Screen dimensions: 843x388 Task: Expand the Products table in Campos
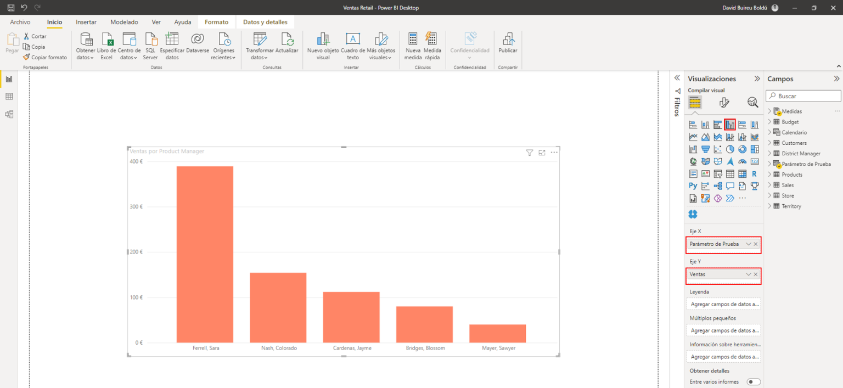pyautogui.click(x=769, y=175)
